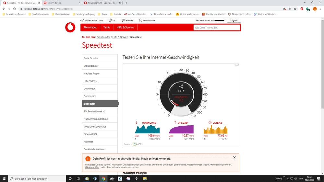Open Geräteinformationen in the sidebar
This screenshot has width=324, height=182.
[x=100, y=149]
